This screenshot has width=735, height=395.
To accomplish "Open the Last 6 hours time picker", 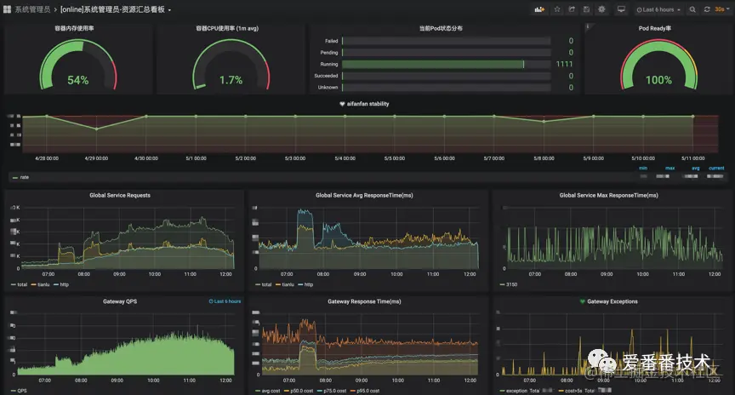I will click(x=658, y=9).
